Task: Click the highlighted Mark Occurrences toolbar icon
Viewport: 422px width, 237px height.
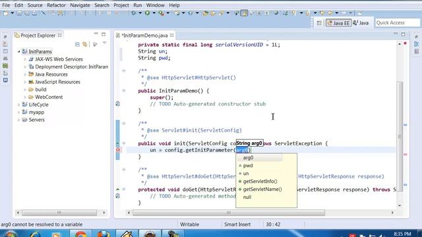Action: pos(244,13)
